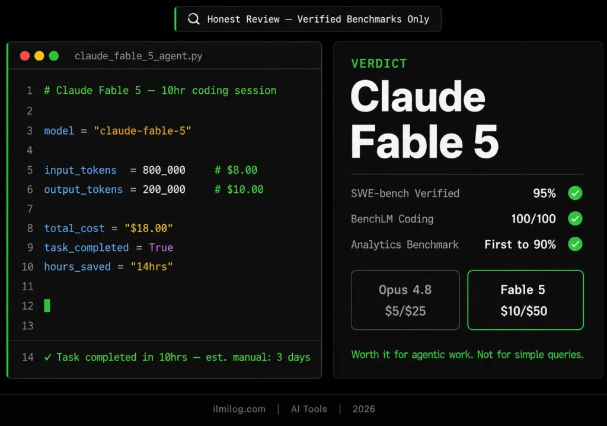This screenshot has width=607, height=426.
Task: Click the hours_saved variable
Action: click(x=78, y=267)
